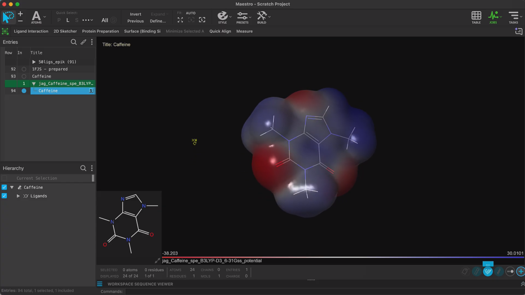Open the more quick-select options dropdown
The height and width of the screenshot is (295, 525).
pyautogui.click(x=87, y=20)
